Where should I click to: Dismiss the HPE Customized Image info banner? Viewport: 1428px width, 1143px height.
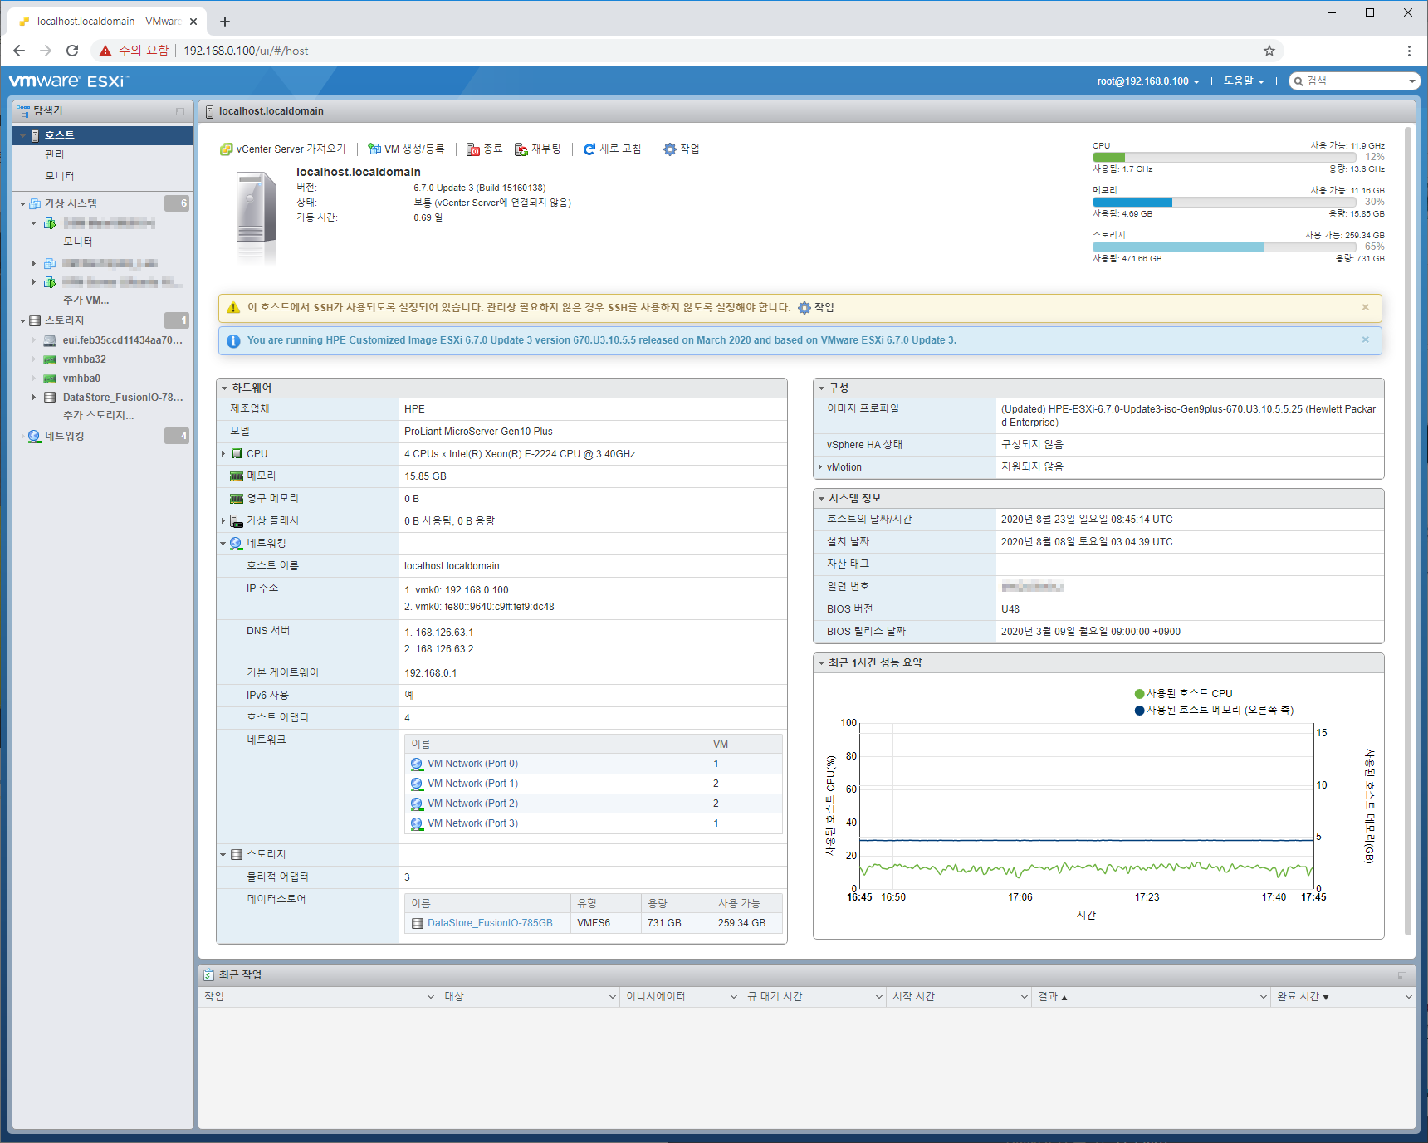(x=1365, y=339)
